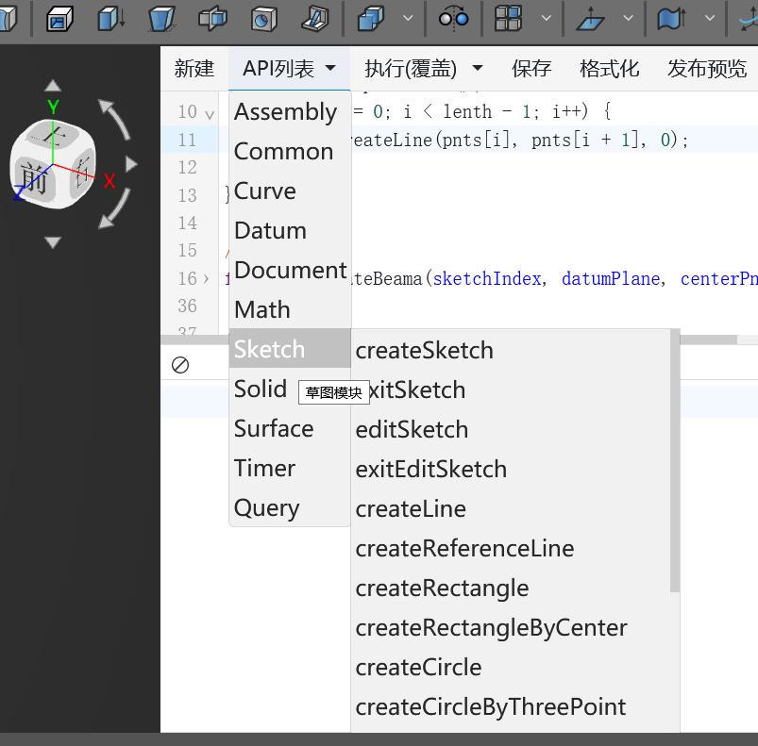
Task: Click the 格式化 format button
Action: 609,69
